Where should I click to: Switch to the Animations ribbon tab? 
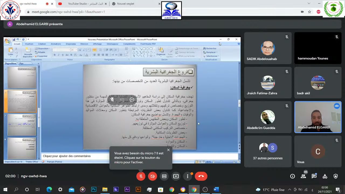tap(56, 44)
